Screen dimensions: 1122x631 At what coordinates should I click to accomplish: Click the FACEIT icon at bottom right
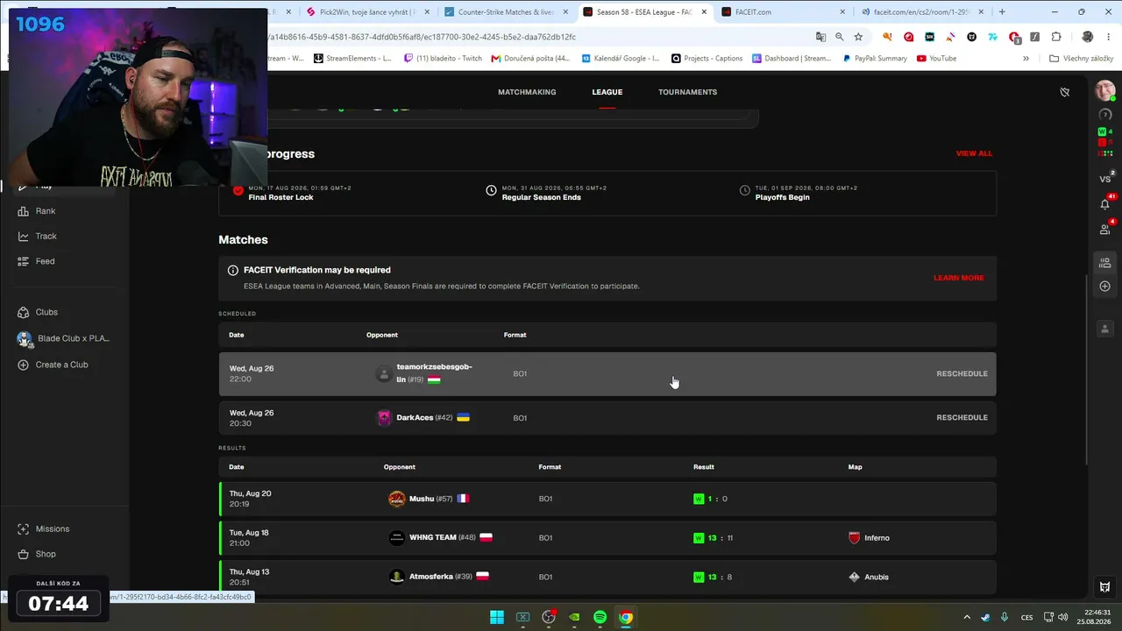(x=1104, y=586)
